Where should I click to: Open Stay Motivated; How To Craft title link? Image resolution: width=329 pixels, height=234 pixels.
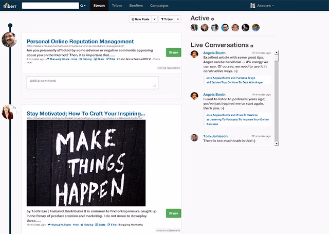(86, 114)
